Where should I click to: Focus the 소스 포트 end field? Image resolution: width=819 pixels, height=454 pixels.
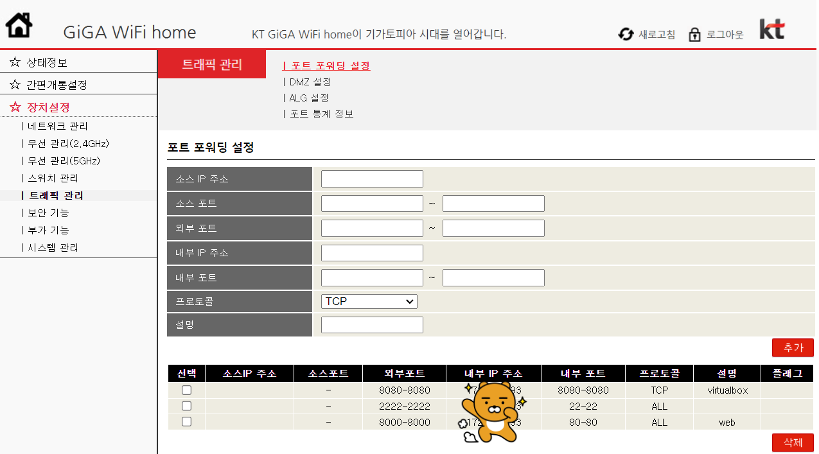click(x=493, y=204)
